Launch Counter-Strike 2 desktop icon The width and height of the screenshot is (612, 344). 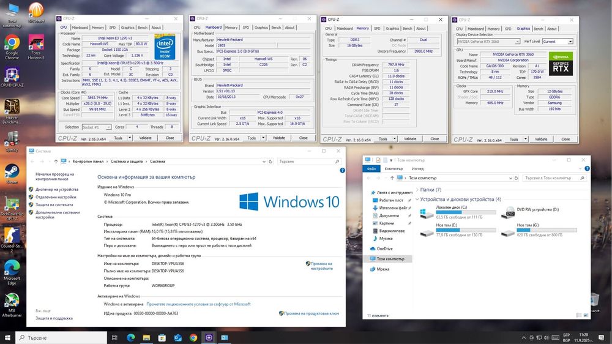pos(12,239)
